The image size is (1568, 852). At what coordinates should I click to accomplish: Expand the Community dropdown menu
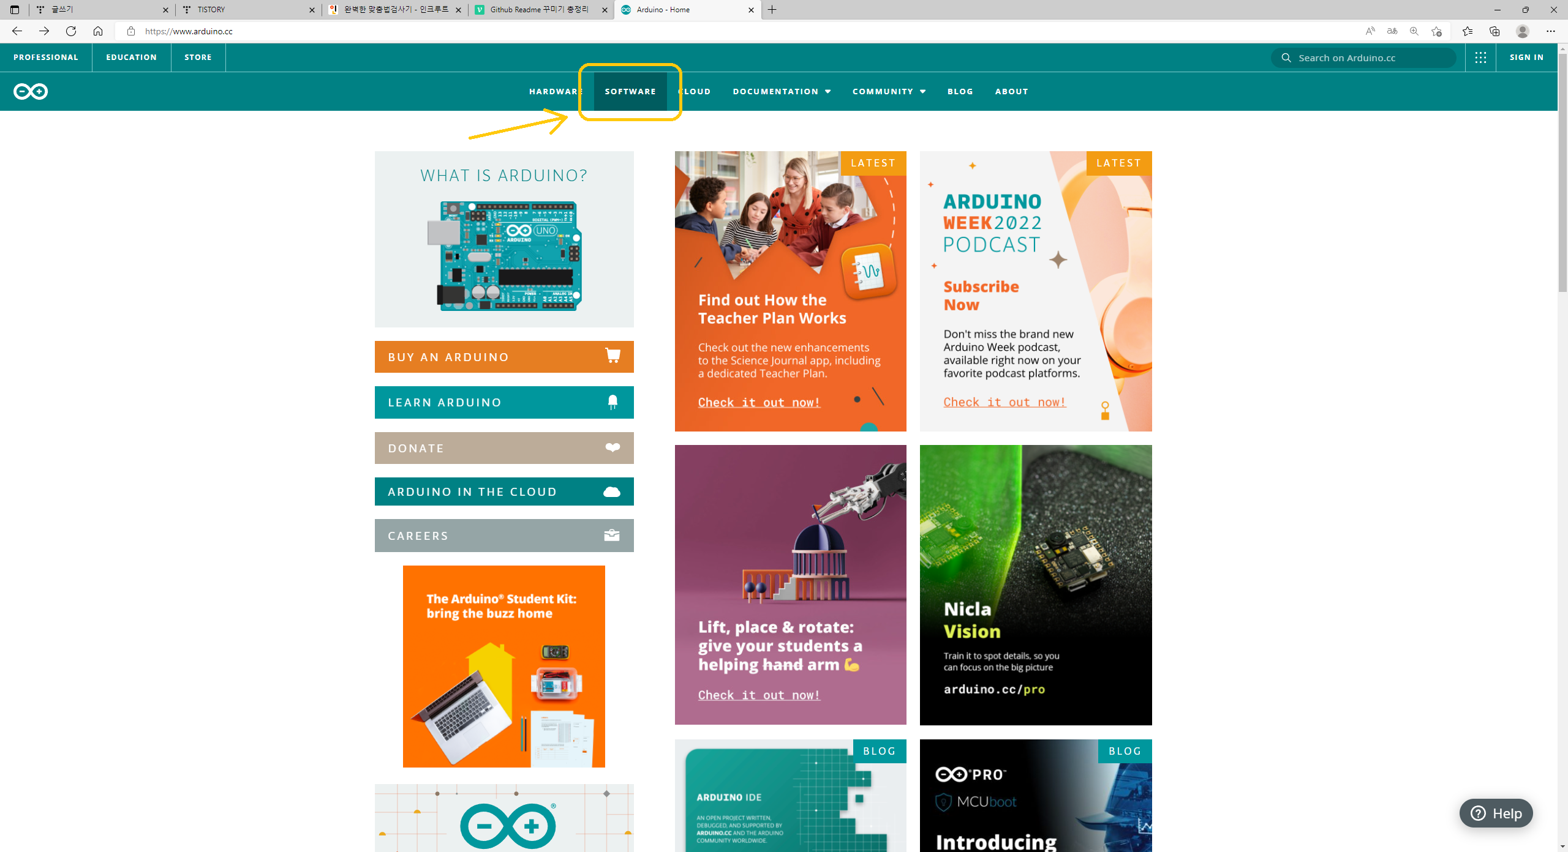pos(889,91)
